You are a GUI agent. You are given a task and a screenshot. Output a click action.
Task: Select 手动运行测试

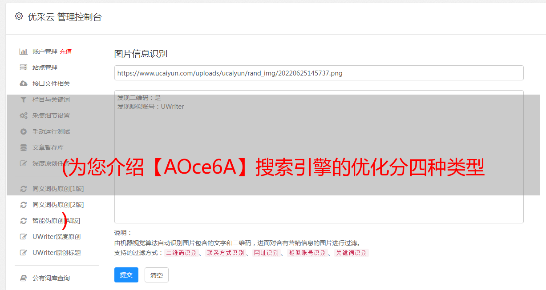click(51, 131)
